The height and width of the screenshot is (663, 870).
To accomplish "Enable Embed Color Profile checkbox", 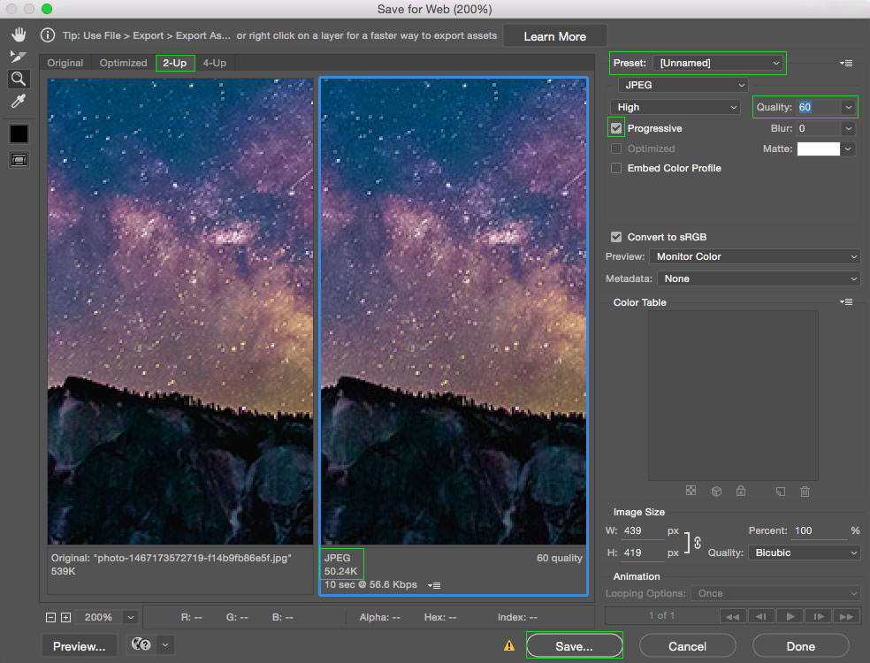I will click(616, 168).
